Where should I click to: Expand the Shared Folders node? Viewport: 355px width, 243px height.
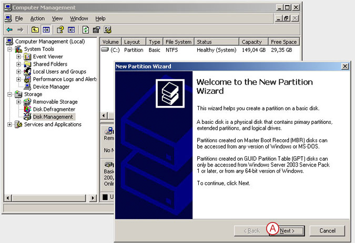(18, 64)
